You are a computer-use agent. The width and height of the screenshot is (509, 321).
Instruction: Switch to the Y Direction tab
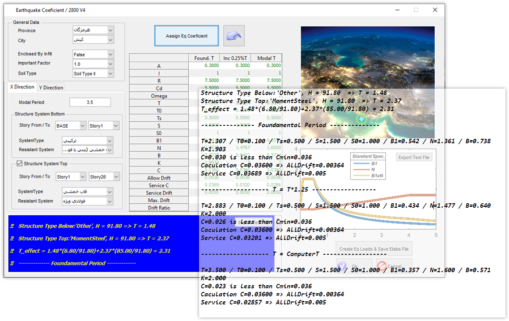51,88
